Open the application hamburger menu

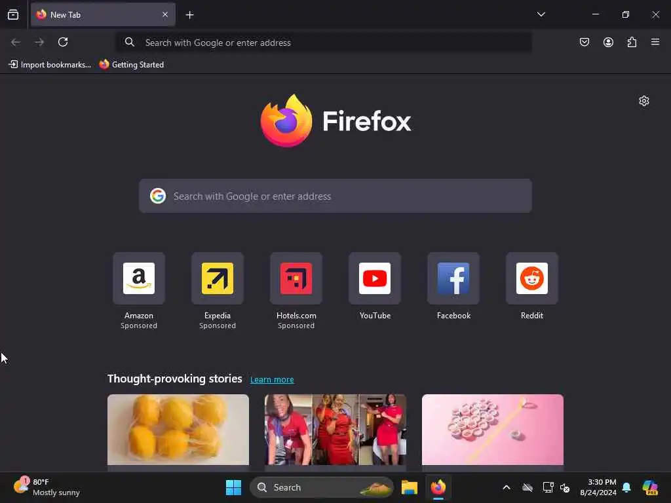[x=655, y=42]
